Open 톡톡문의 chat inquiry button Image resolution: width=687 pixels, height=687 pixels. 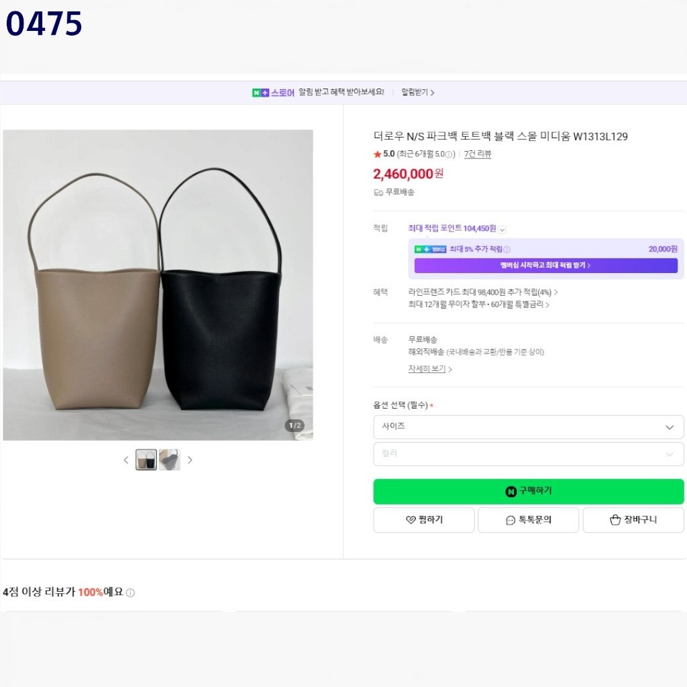click(x=528, y=520)
